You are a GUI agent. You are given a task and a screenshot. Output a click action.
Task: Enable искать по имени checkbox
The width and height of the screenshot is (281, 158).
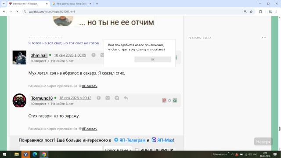137,149
